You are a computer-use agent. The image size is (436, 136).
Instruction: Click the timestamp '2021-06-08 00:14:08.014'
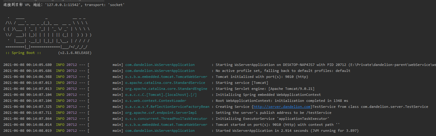pos(27,125)
